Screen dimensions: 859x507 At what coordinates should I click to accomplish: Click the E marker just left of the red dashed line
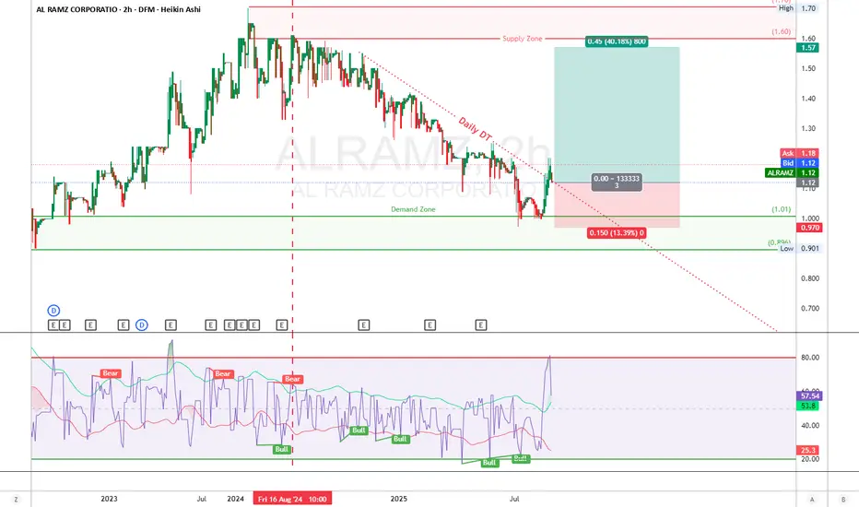coord(282,325)
